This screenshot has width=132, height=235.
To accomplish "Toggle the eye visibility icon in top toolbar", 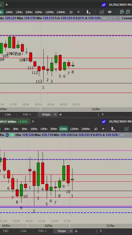I will pos(110,12).
